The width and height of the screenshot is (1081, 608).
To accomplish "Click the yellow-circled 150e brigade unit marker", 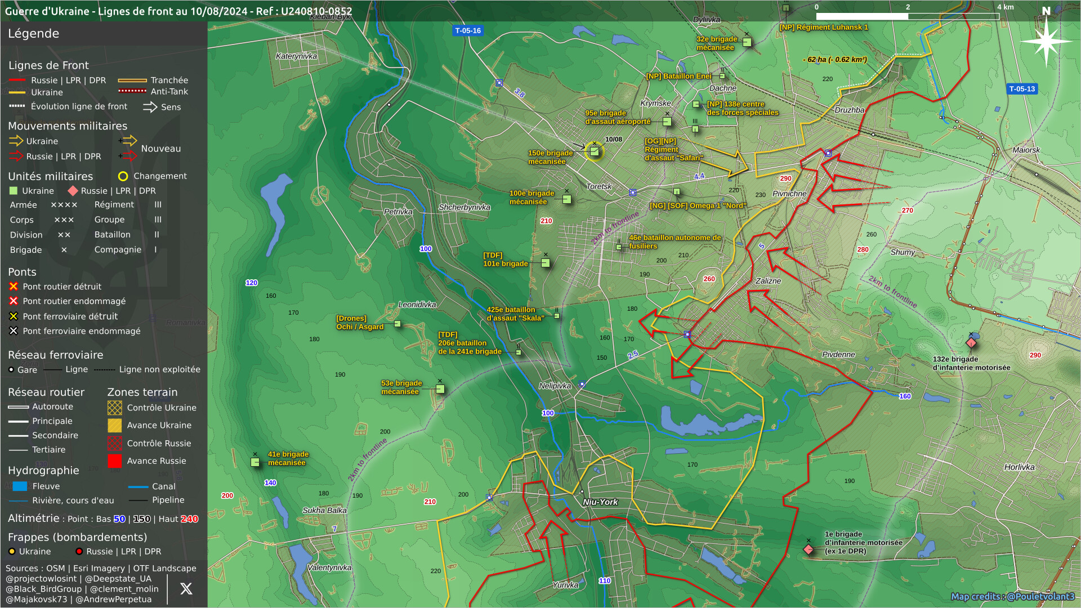I will point(595,151).
